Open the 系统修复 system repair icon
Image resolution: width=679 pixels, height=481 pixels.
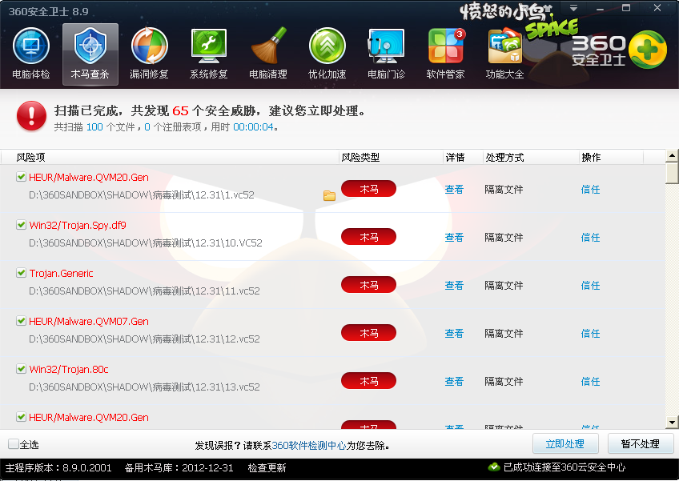209,54
